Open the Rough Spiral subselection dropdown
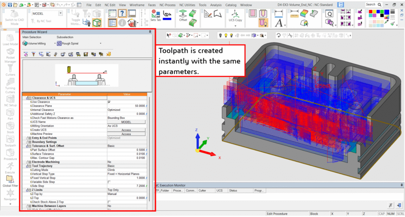Image resolution: width=405 pixels, height=217 pixels. point(100,43)
